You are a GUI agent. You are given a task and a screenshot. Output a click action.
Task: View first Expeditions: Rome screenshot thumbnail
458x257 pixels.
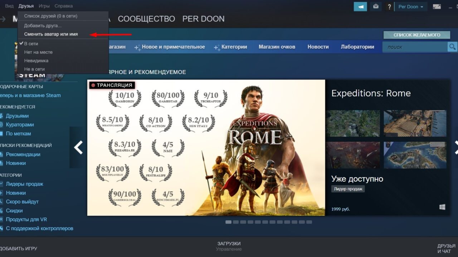[353, 124]
